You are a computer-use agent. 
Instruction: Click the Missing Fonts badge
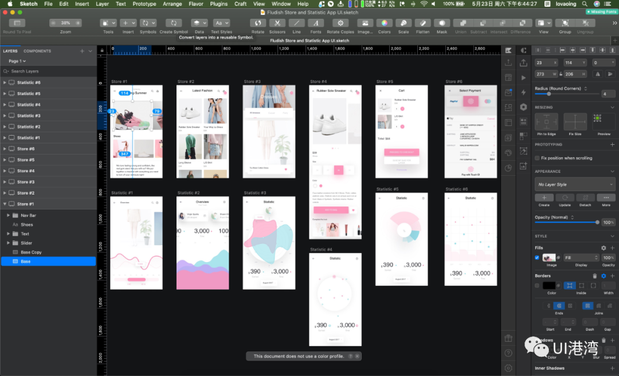(x=602, y=12)
